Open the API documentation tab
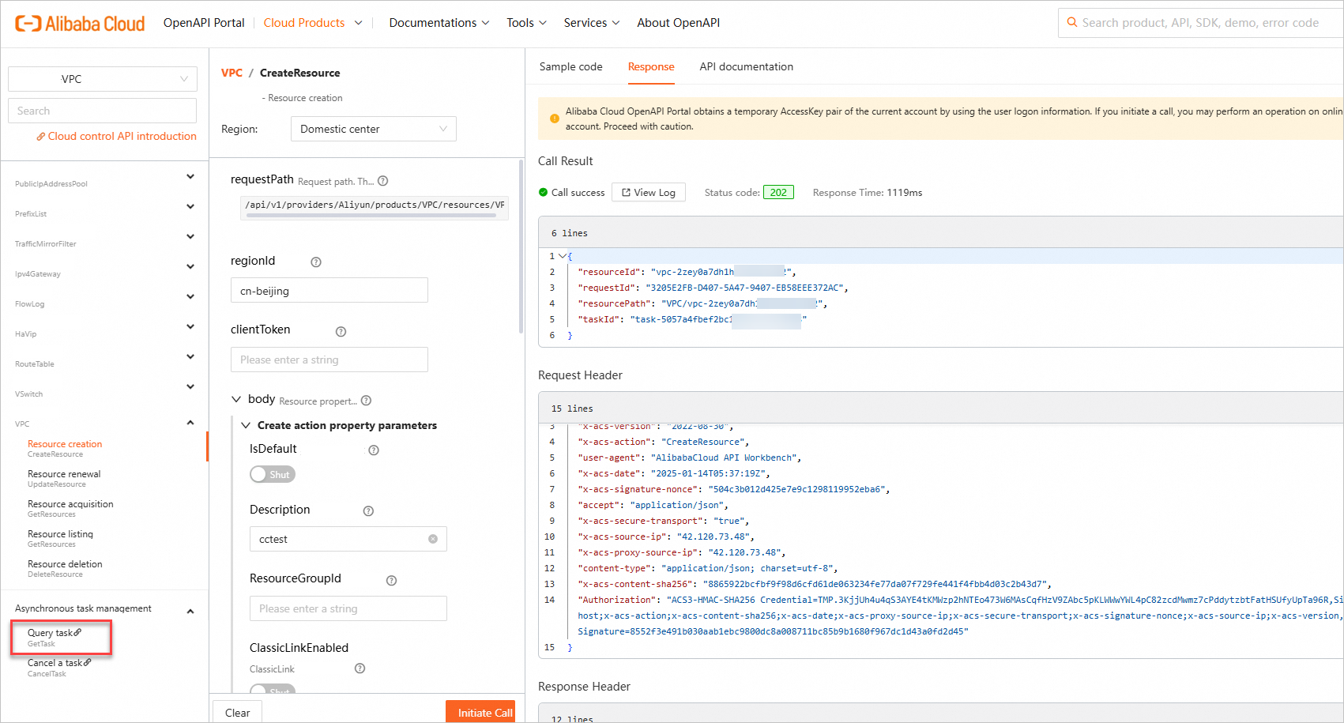This screenshot has height=723, width=1344. click(x=746, y=67)
